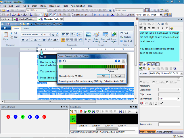
Task: Click Find in WordPad Editing group
Action: 124,33
